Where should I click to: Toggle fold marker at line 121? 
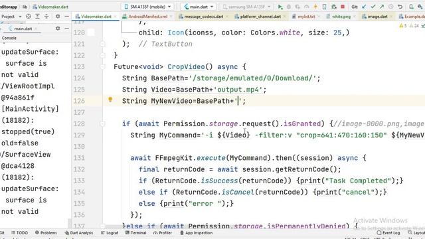[102, 44]
